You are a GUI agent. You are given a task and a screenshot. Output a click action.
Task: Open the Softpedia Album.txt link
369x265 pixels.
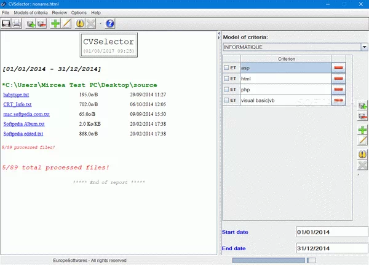24,124
